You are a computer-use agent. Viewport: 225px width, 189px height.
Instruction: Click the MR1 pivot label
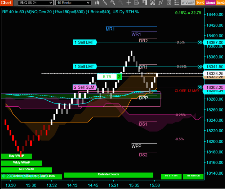tap(110, 29)
